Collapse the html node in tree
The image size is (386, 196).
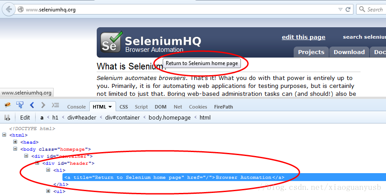pos(4,135)
